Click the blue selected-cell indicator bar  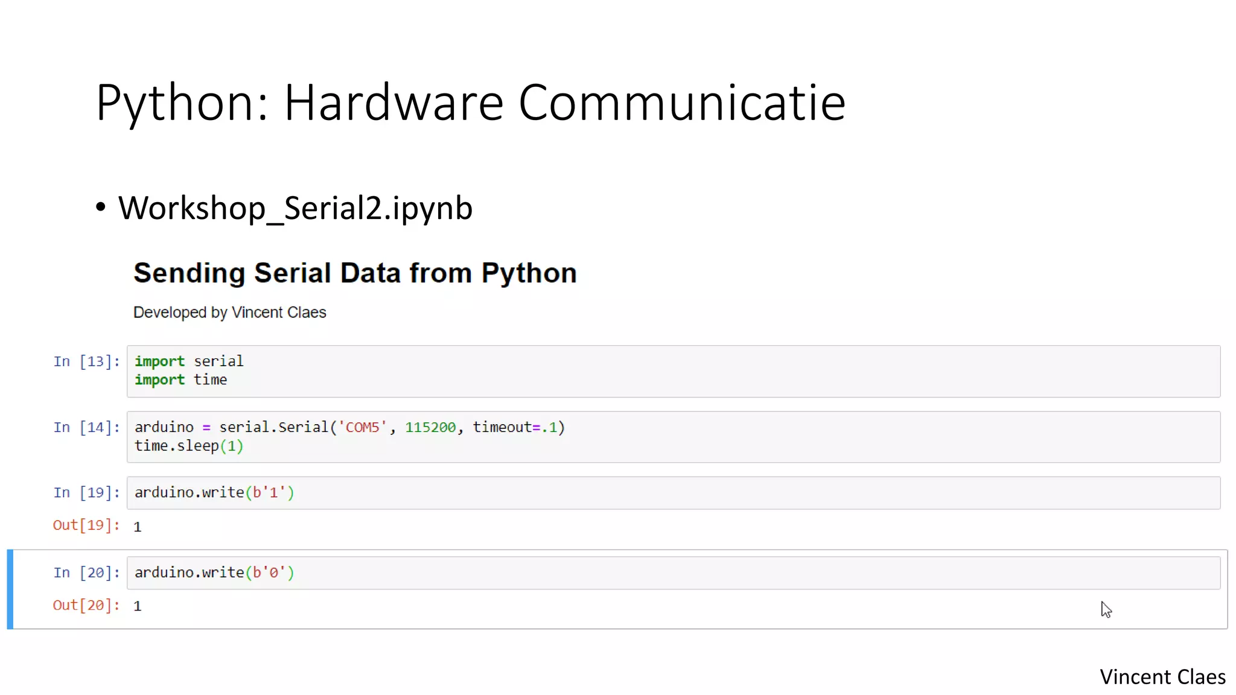tap(10, 589)
